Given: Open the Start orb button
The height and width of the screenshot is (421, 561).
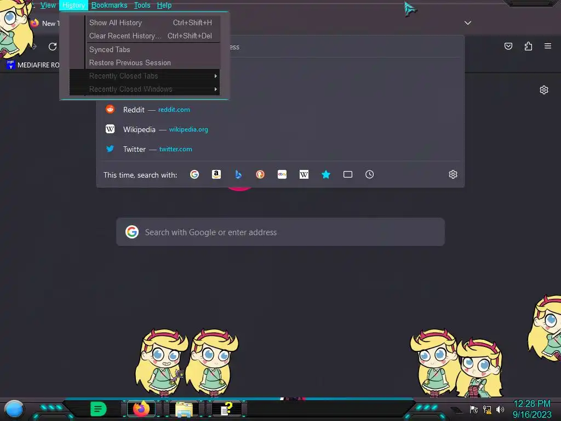Looking at the screenshot, I should 14,409.
